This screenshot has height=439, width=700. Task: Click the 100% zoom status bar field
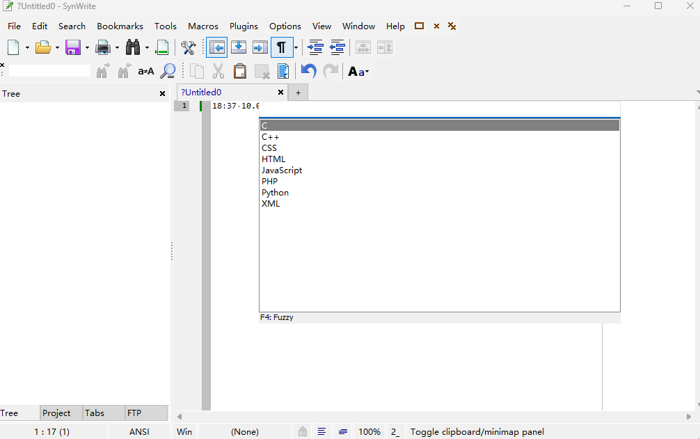[x=369, y=432]
